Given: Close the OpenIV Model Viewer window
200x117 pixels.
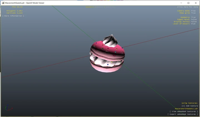Looking at the screenshot, I should tap(196, 3).
